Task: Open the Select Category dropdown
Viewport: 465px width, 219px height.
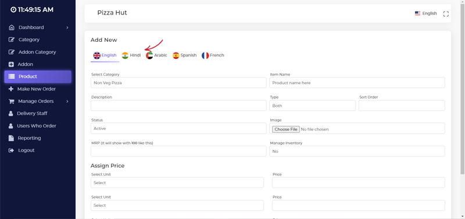Action: [178, 83]
